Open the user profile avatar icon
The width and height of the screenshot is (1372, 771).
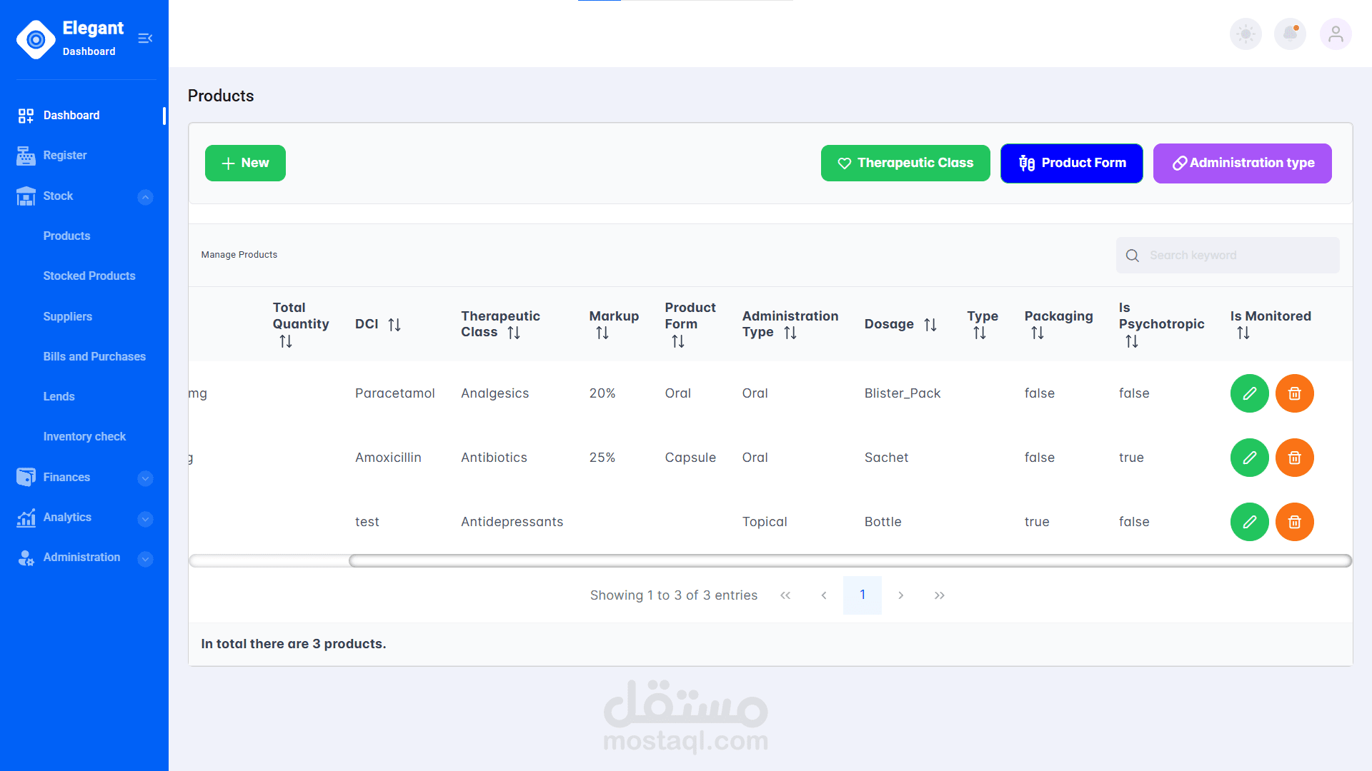pyautogui.click(x=1335, y=34)
